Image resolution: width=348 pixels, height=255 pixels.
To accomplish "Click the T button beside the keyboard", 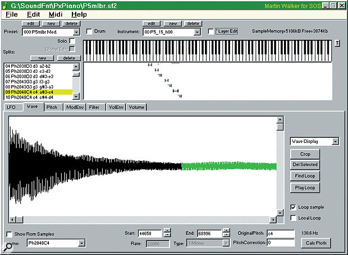I will coord(337,44).
